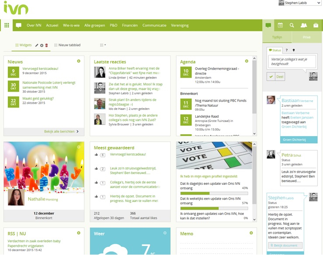The width and height of the screenshot is (323, 255).
Task: Open P&O menu
Action: (114, 25)
